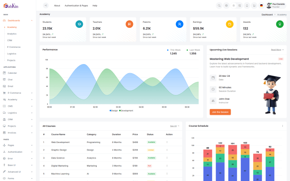This screenshot has width=290, height=181.
Task: Click the See All courses link
Action: [x=174, y=126]
